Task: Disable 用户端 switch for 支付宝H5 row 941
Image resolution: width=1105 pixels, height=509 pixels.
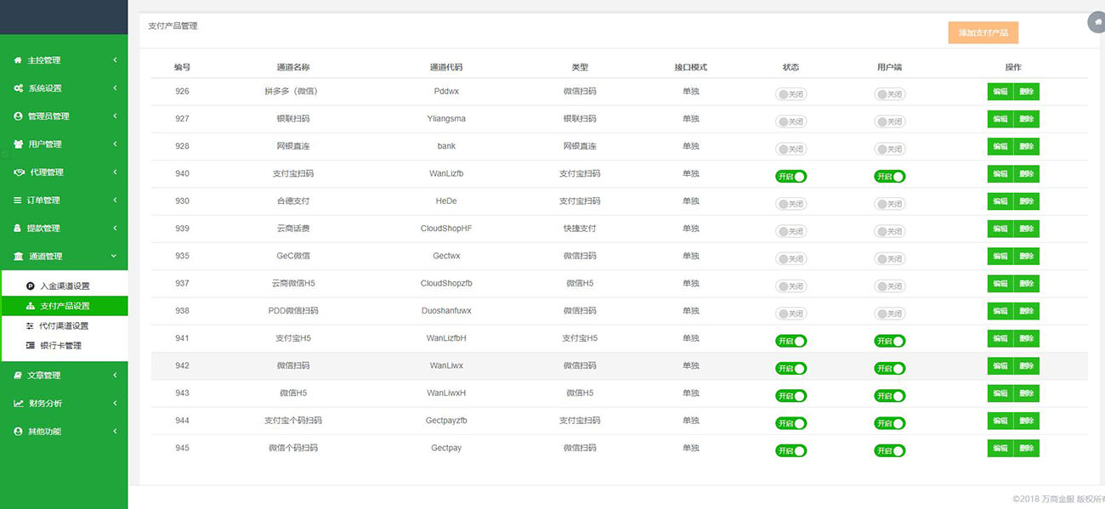Action: 890,341
